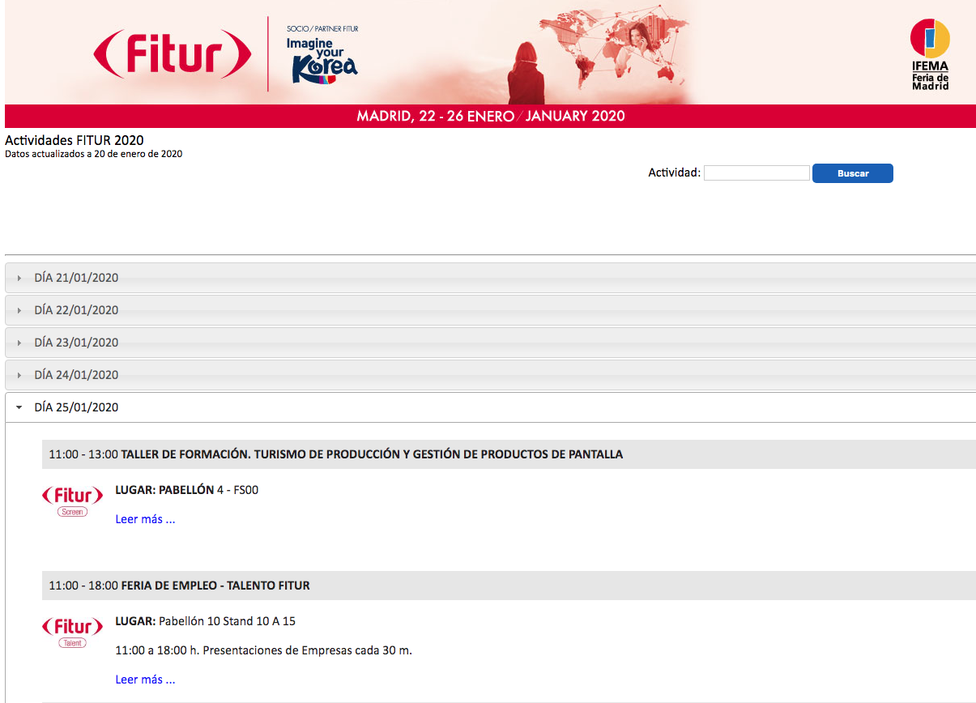
Task: Click the Buscar button
Action: point(852,173)
